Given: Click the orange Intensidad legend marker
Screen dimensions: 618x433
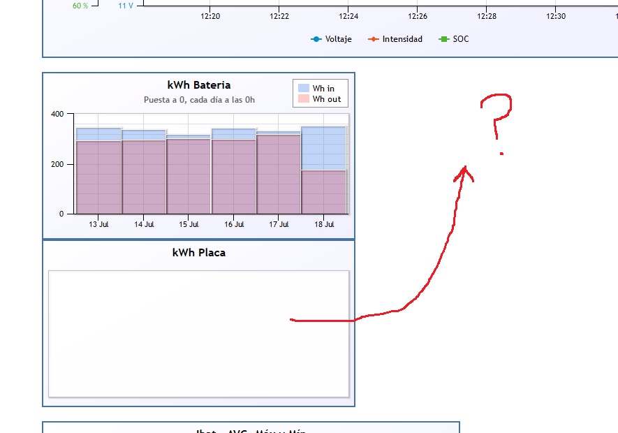Looking at the screenshot, I should coord(373,39).
